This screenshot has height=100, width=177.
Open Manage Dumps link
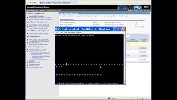38,57
